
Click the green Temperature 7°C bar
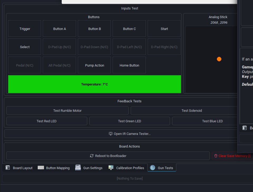(x=95, y=84)
